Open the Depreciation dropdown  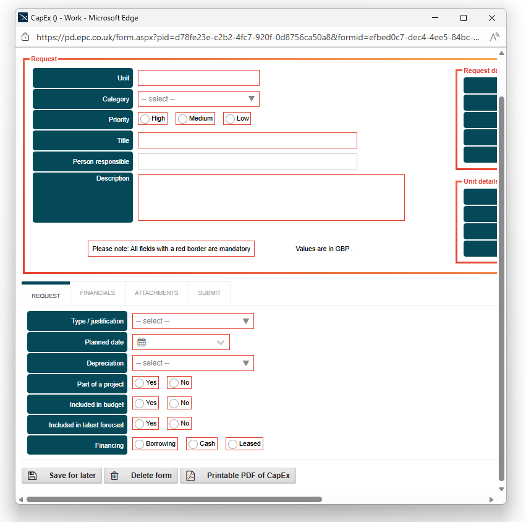click(193, 363)
